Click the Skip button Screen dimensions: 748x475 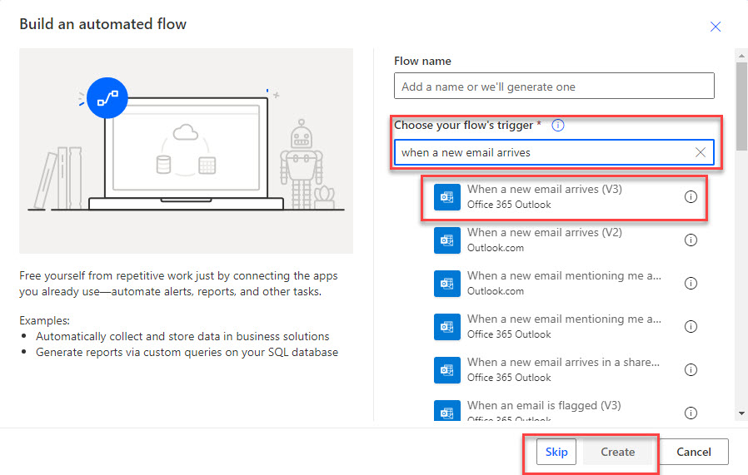pos(556,452)
